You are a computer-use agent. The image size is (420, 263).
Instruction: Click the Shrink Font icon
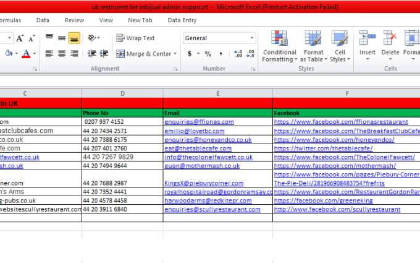tap(31, 38)
